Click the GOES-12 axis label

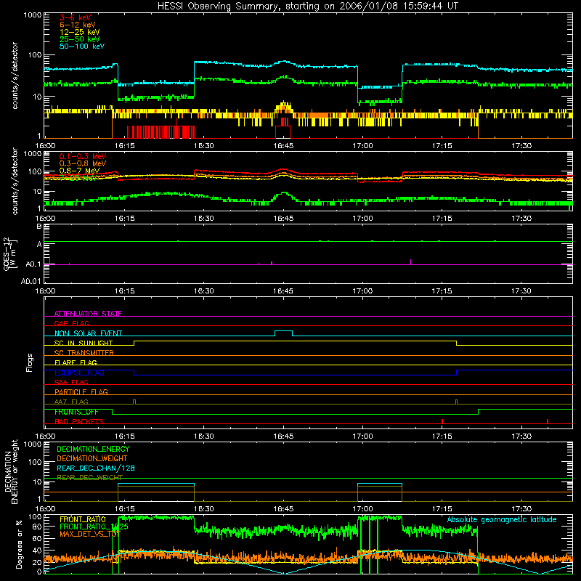click(x=9, y=254)
